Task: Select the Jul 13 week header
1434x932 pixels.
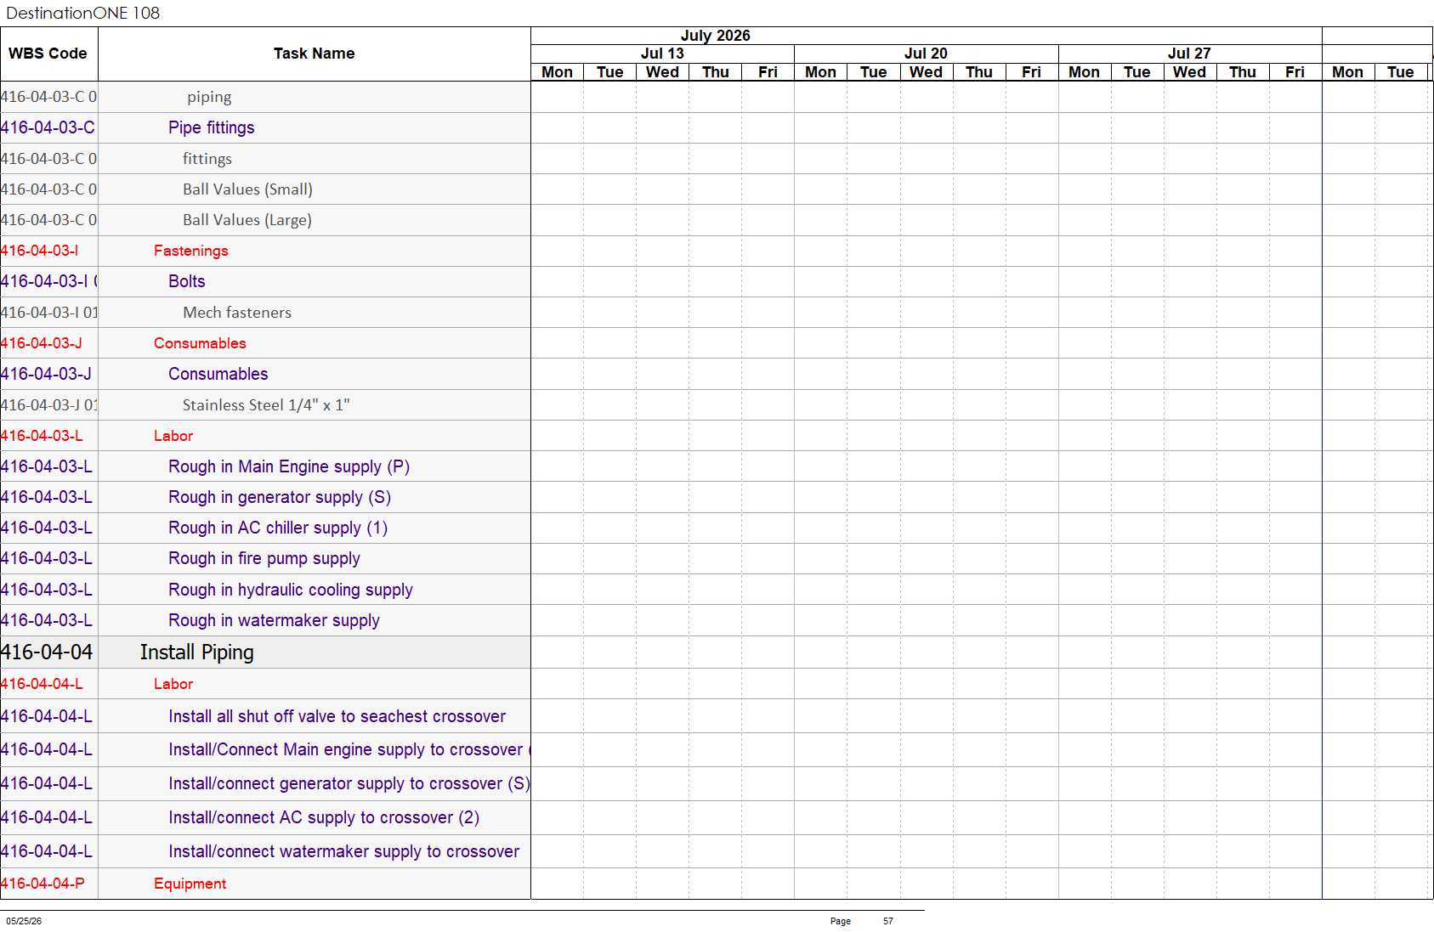Action: [x=662, y=54]
